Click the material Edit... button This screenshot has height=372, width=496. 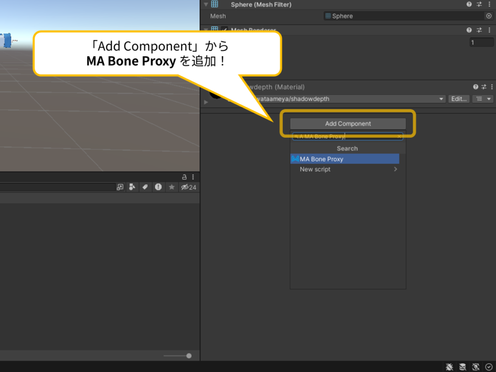pos(459,99)
